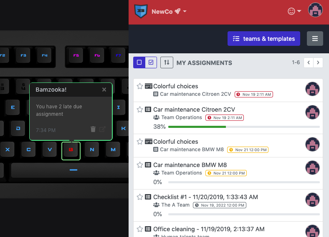
Task: Open the profile avatar in the red header
Action: click(x=315, y=10)
